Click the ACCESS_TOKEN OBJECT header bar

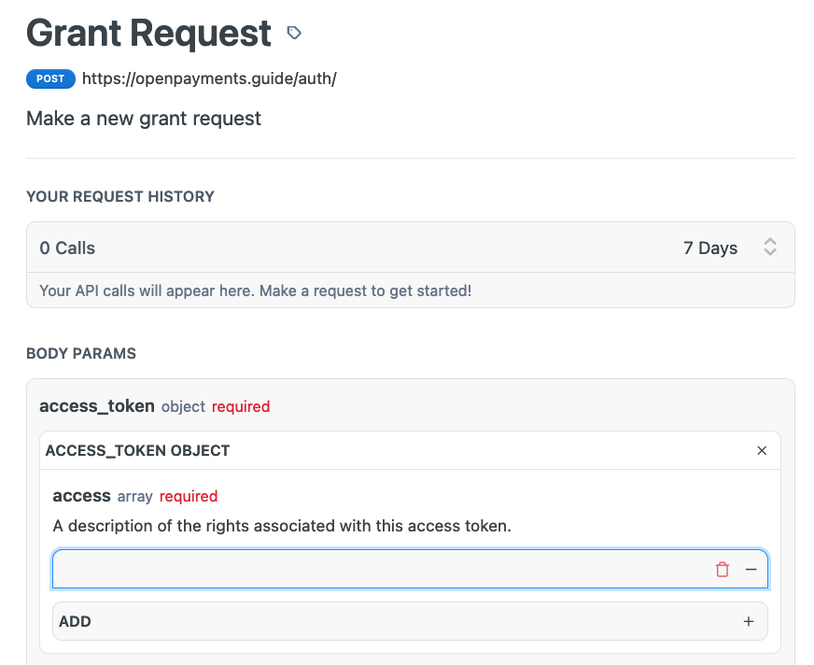click(x=137, y=450)
